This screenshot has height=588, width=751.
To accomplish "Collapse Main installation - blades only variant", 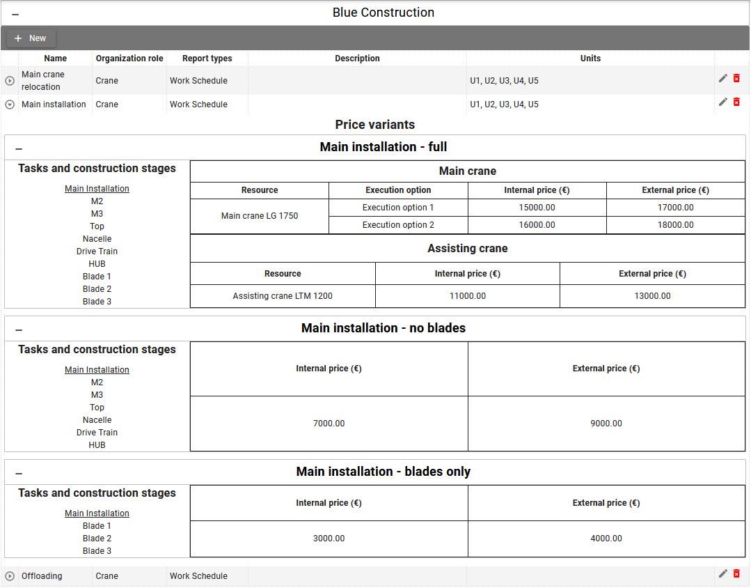I will click(19, 473).
